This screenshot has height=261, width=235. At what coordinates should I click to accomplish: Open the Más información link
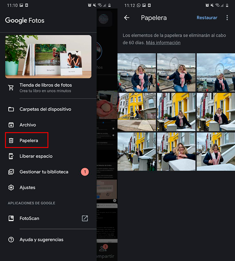pos(163,43)
